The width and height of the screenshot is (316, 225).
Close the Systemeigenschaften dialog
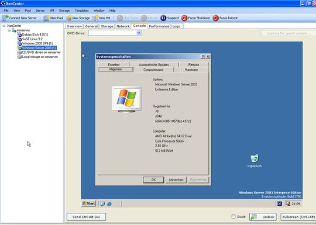(x=208, y=57)
